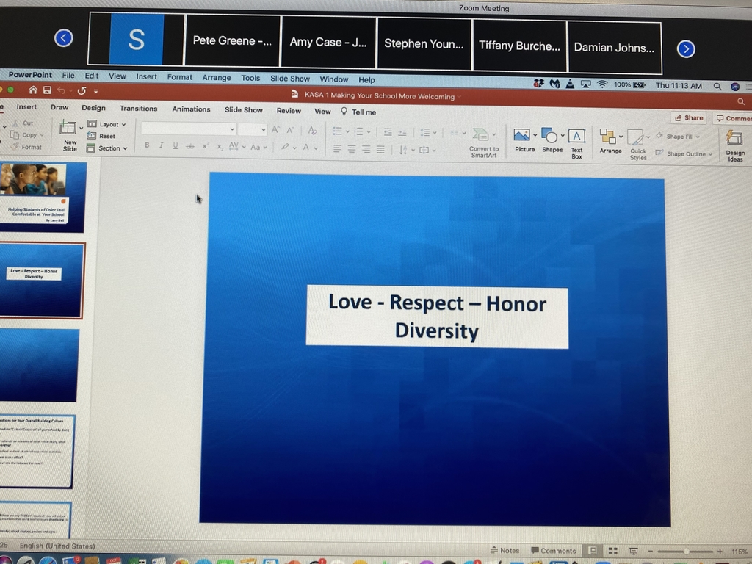Click the Home icon in title bar
The height and width of the screenshot is (564, 752).
tap(32, 90)
